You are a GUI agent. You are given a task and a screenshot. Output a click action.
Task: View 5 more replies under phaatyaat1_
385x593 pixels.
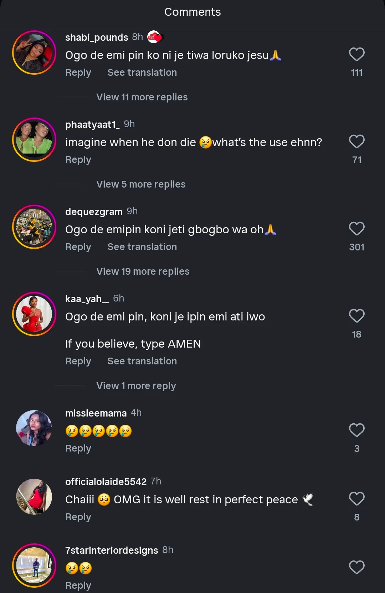pyautogui.click(x=141, y=184)
